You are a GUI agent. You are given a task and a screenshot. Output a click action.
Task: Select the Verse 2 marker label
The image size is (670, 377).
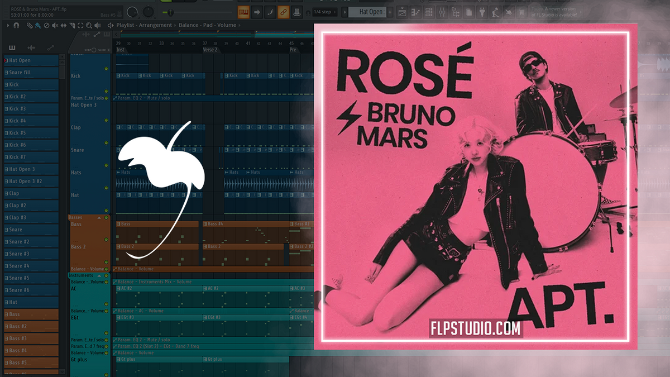(210, 50)
